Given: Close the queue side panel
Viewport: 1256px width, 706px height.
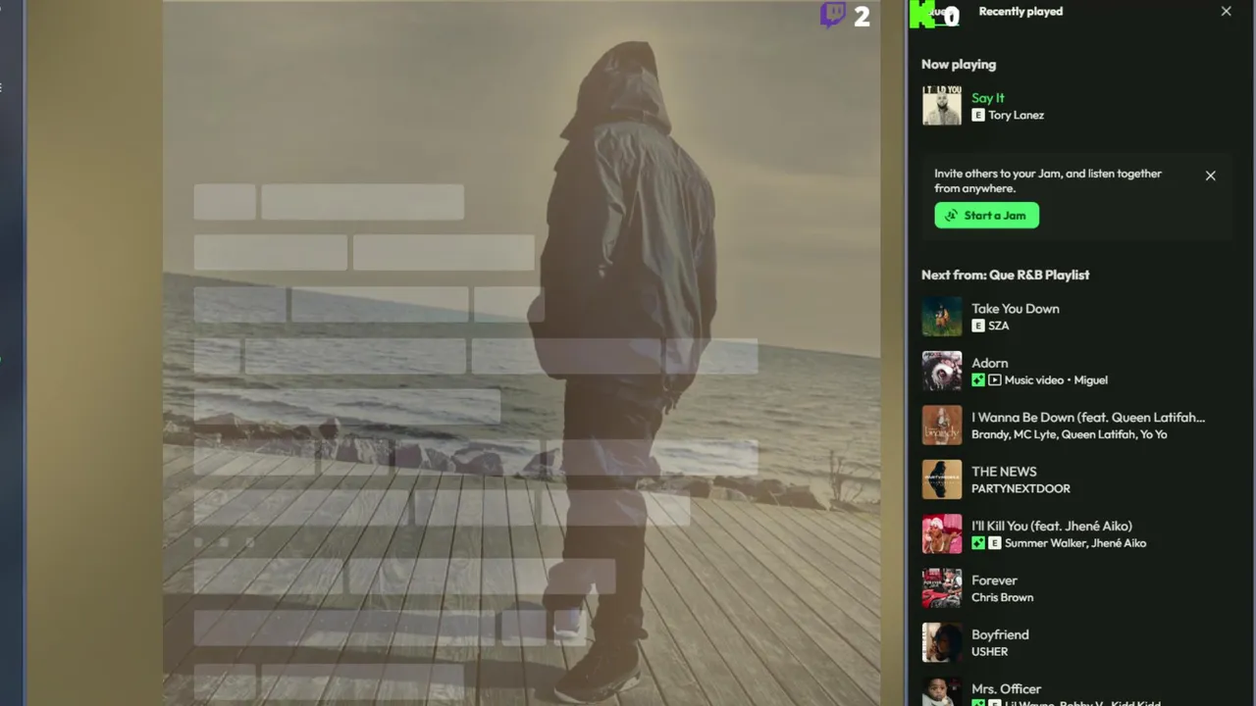Looking at the screenshot, I should [1226, 12].
